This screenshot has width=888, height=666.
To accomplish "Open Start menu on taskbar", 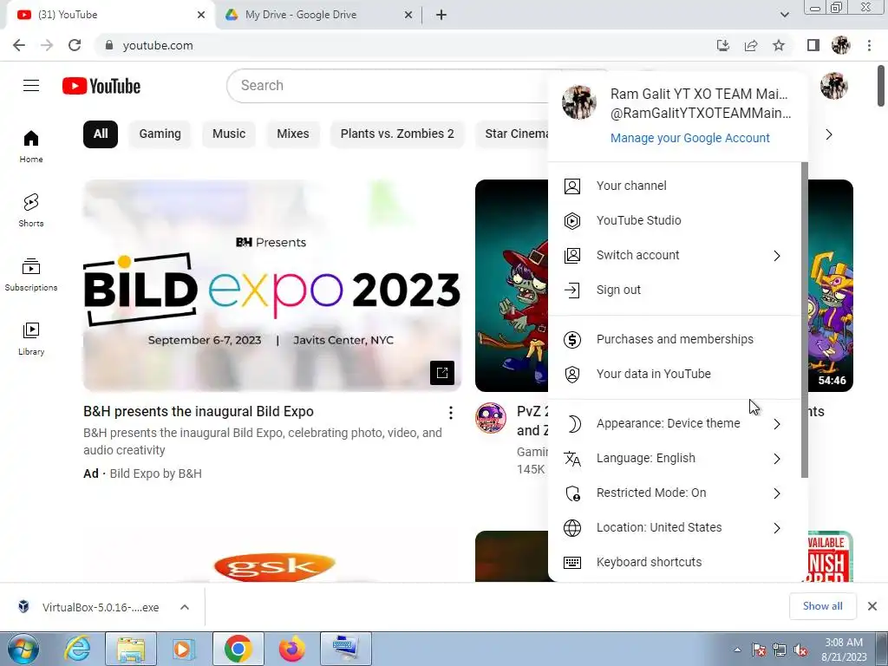I will [x=23, y=649].
